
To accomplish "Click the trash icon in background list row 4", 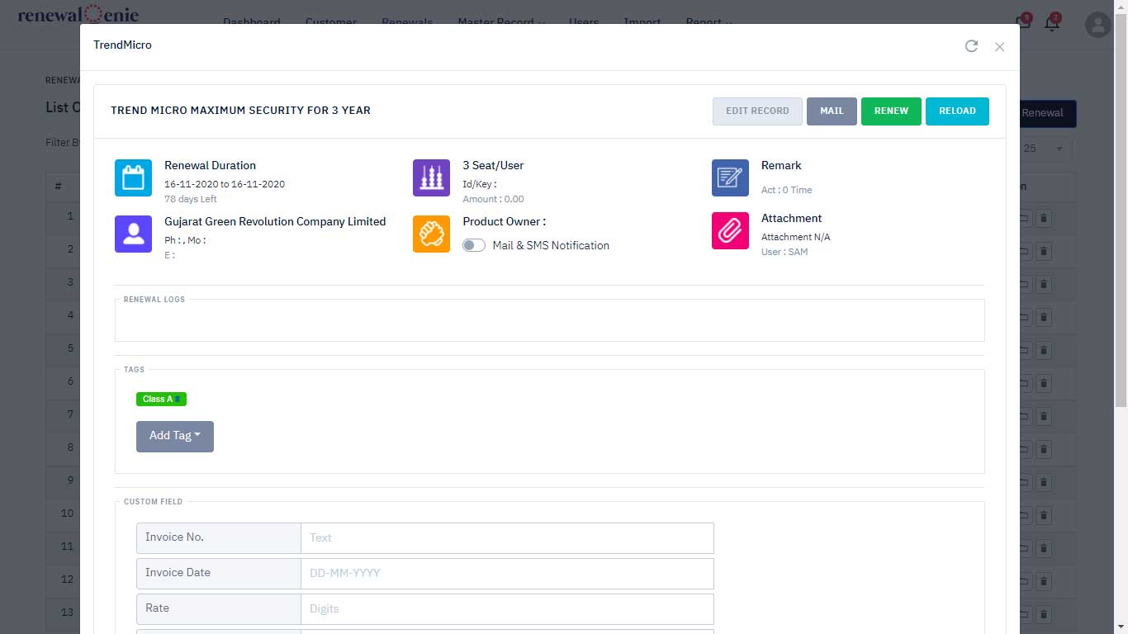I will [1044, 318].
